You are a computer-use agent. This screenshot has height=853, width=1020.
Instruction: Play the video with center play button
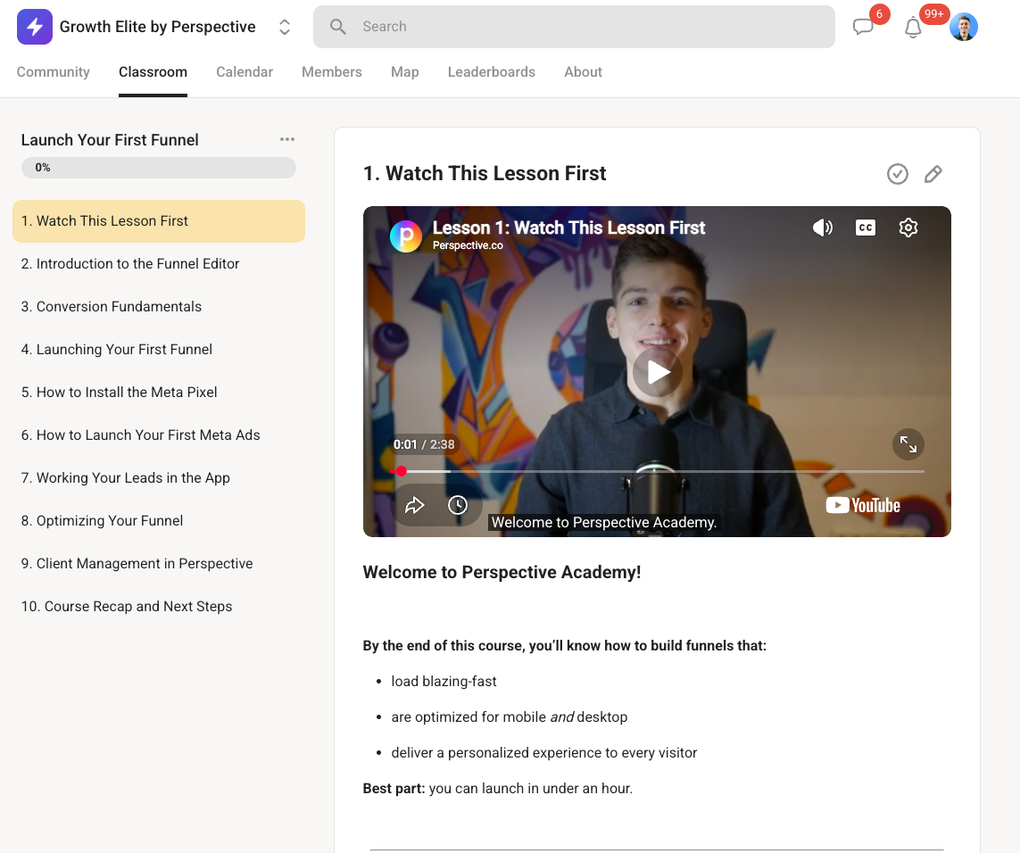[657, 372]
